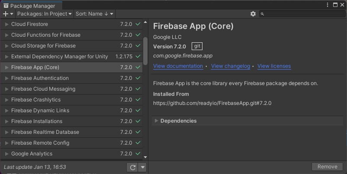Screen dimensions: 347x174
Task: Expand the Cloud Storage for Firebase arrow
Action: 6,46
